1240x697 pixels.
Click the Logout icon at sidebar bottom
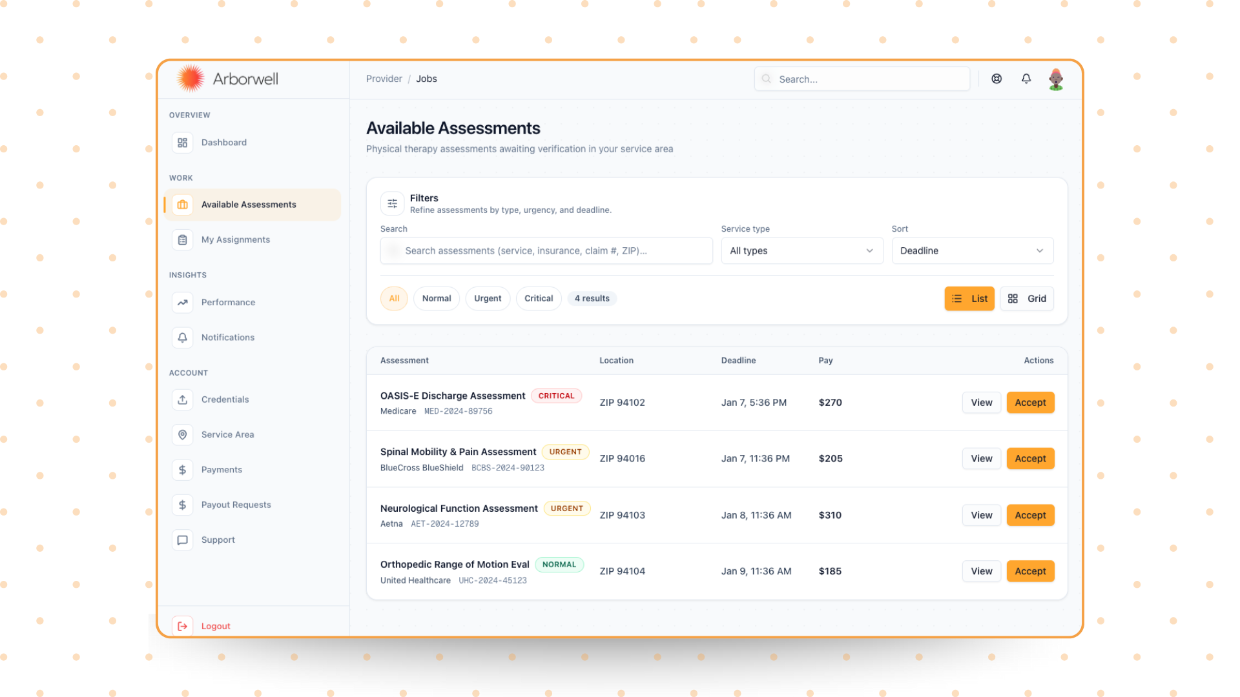(183, 626)
